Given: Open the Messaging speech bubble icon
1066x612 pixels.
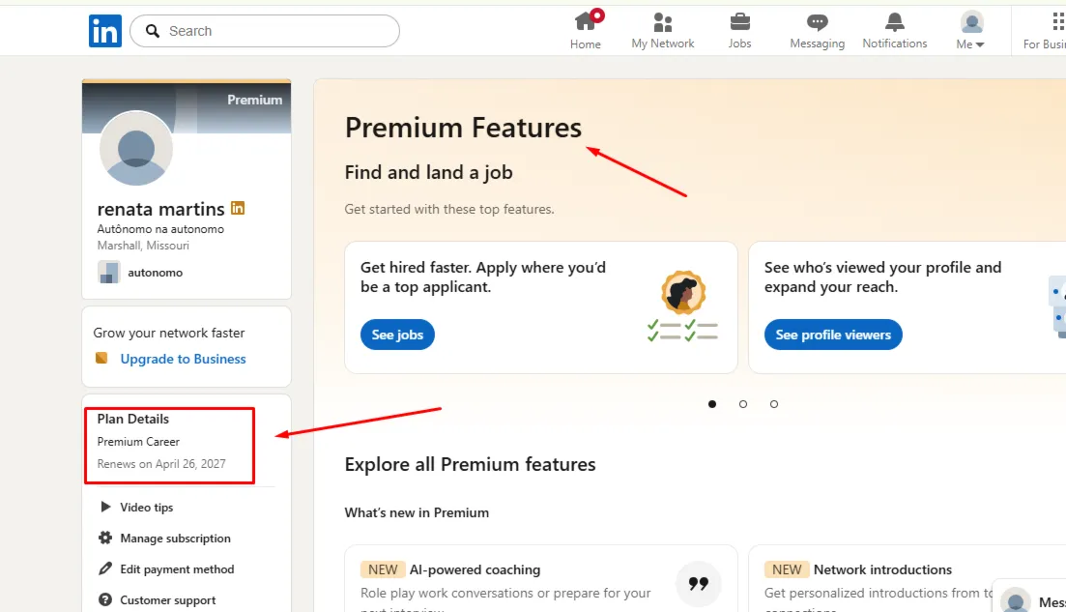Looking at the screenshot, I should (818, 22).
